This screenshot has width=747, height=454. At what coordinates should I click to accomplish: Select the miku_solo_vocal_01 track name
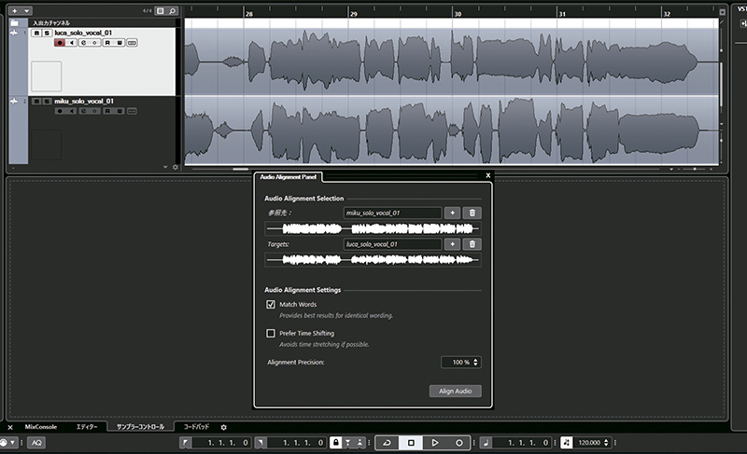[84, 102]
